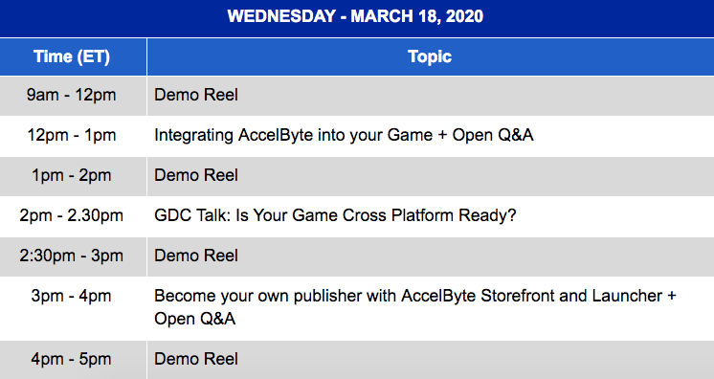
Task: Click the 2pm - 2.30pm time cell
Action: click(x=72, y=216)
